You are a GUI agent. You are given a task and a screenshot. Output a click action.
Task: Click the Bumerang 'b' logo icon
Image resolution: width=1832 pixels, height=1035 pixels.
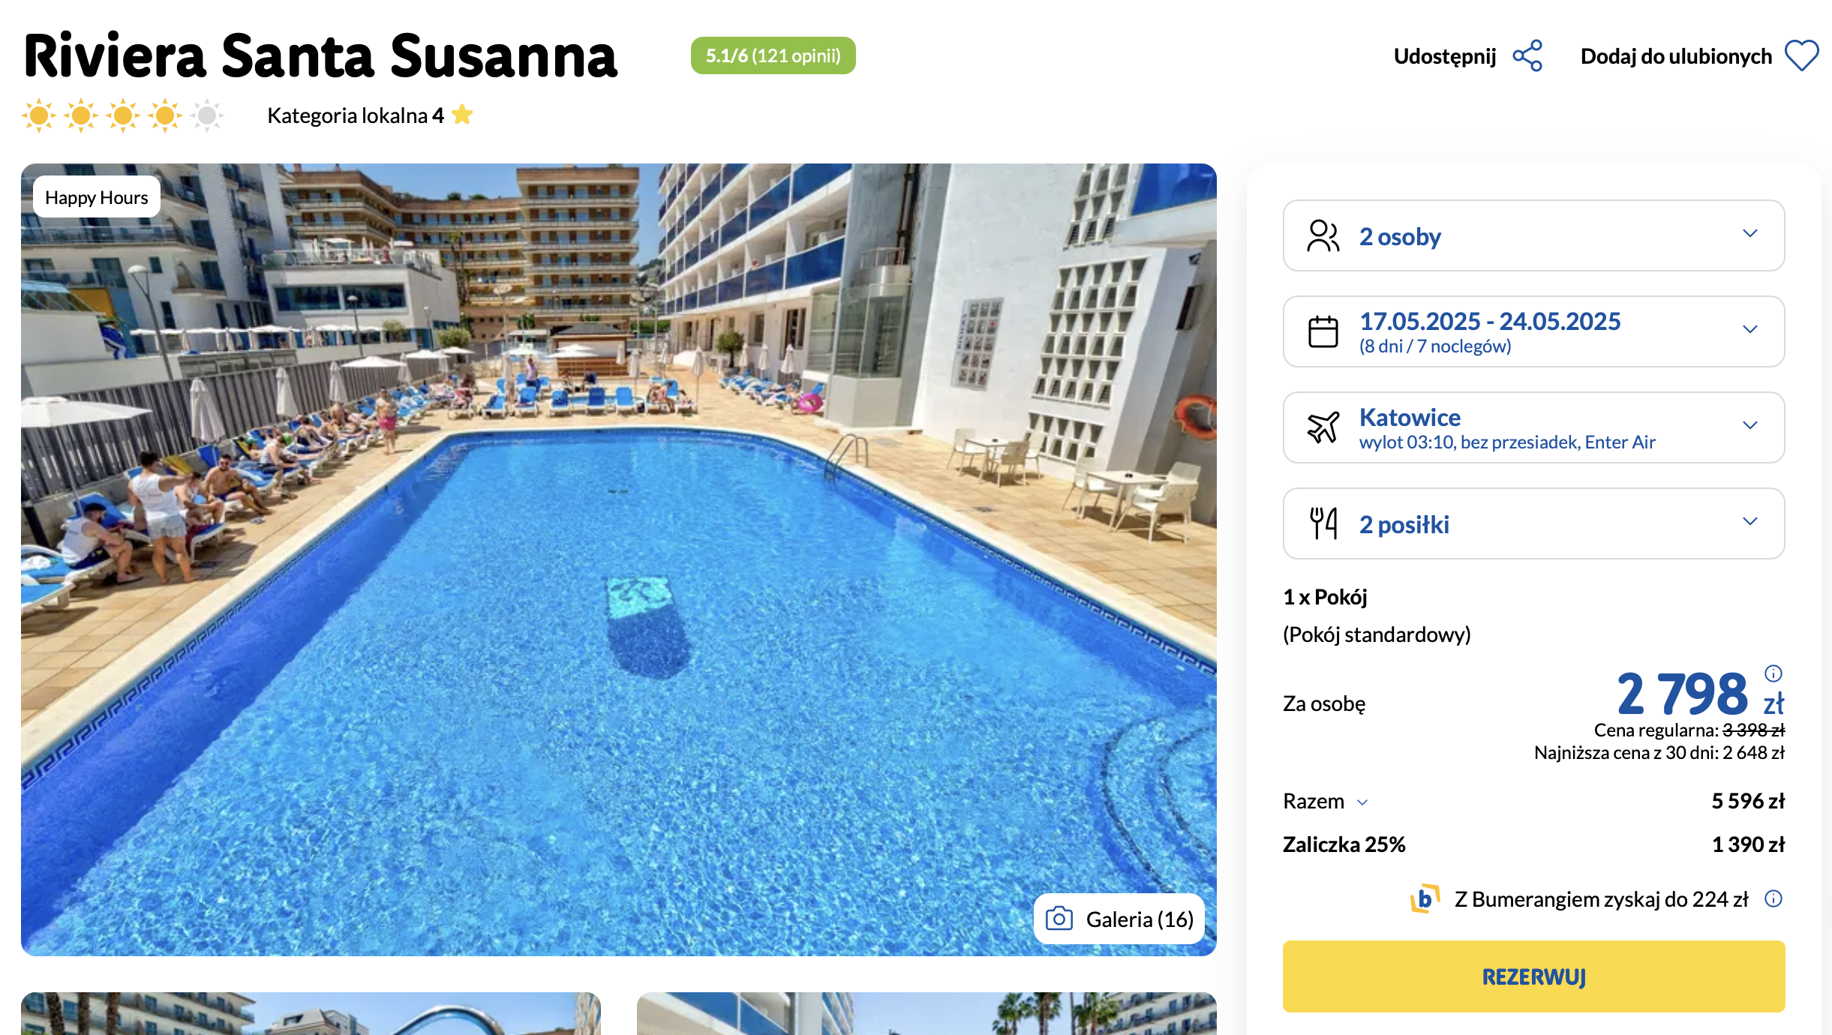[1425, 898]
